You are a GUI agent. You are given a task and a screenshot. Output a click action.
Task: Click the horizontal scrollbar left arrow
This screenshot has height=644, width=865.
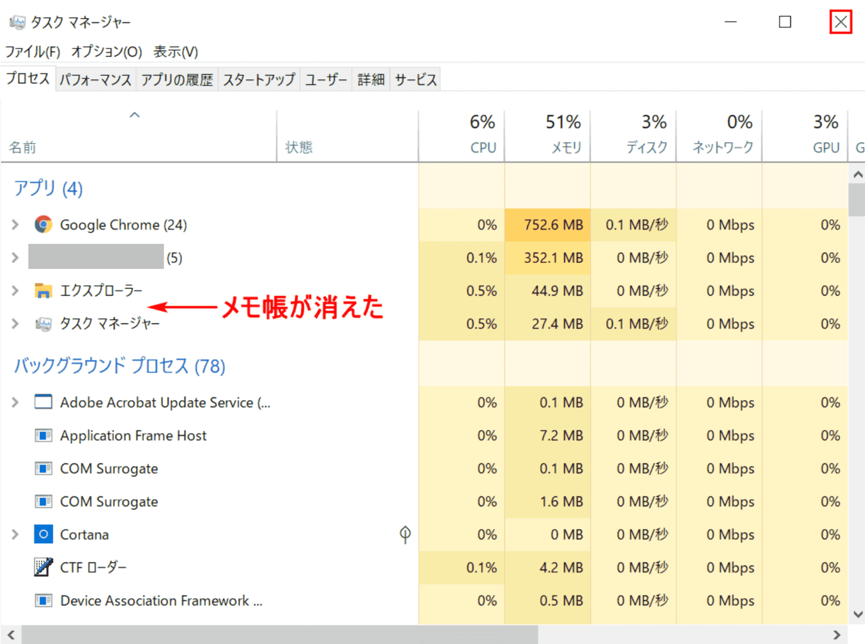11,634
